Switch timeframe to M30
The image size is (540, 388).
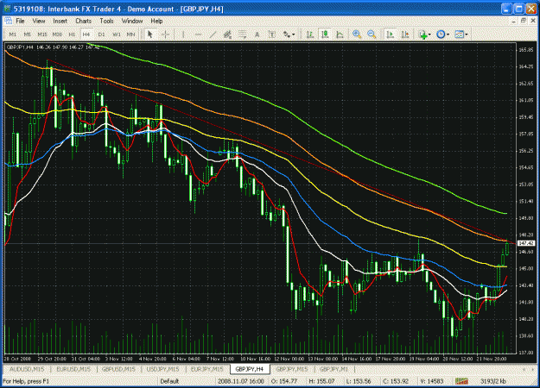coord(57,34)
